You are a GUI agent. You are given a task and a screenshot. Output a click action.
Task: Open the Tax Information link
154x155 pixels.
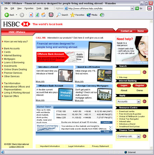[x=12, y=83]
